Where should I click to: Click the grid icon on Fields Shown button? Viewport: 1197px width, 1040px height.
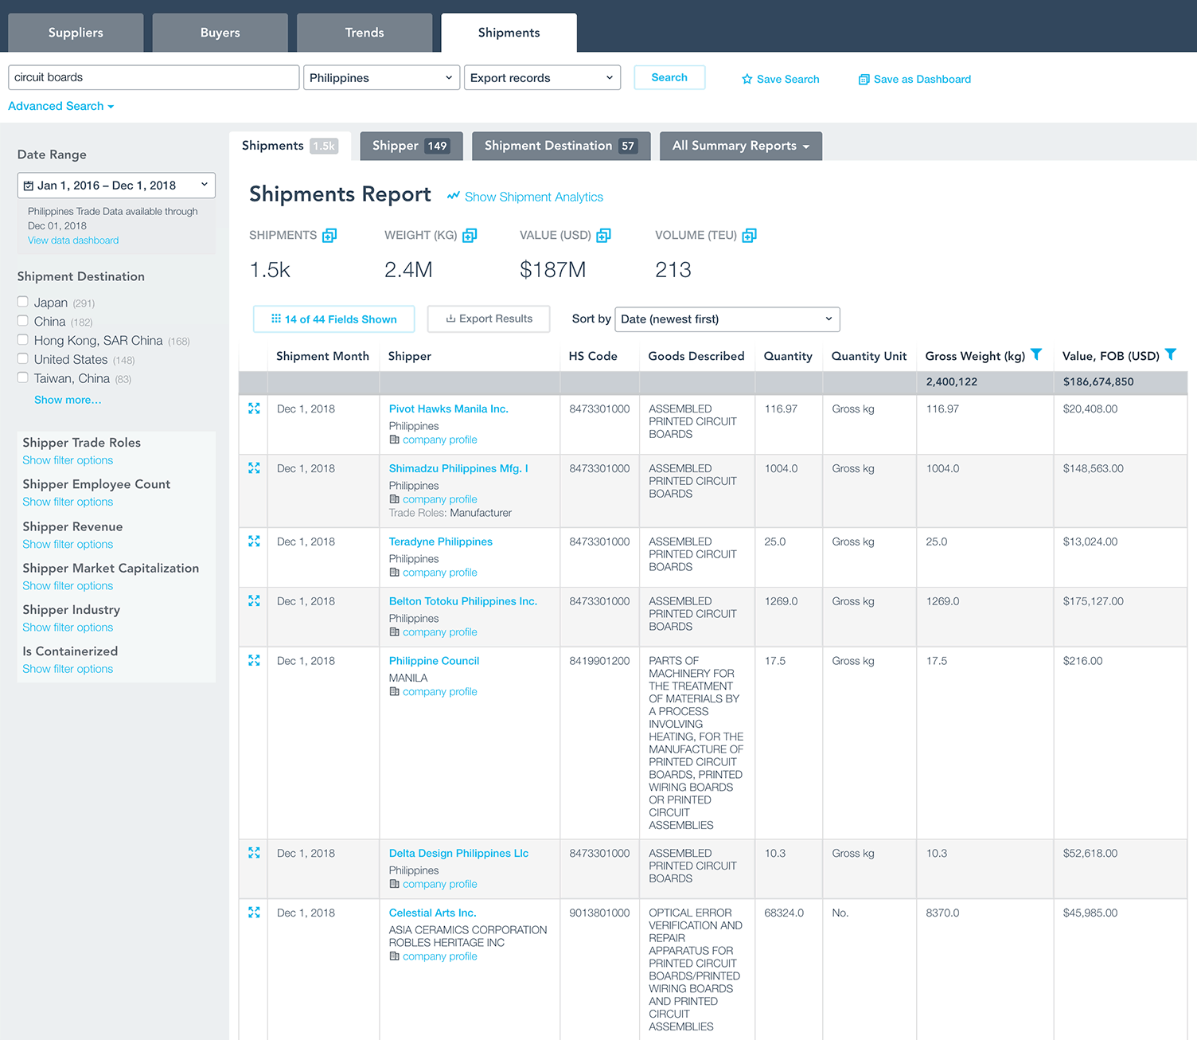pos(276,319)
